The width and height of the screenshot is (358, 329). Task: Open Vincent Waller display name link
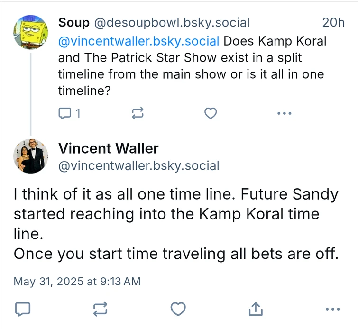tap(108, 148)
